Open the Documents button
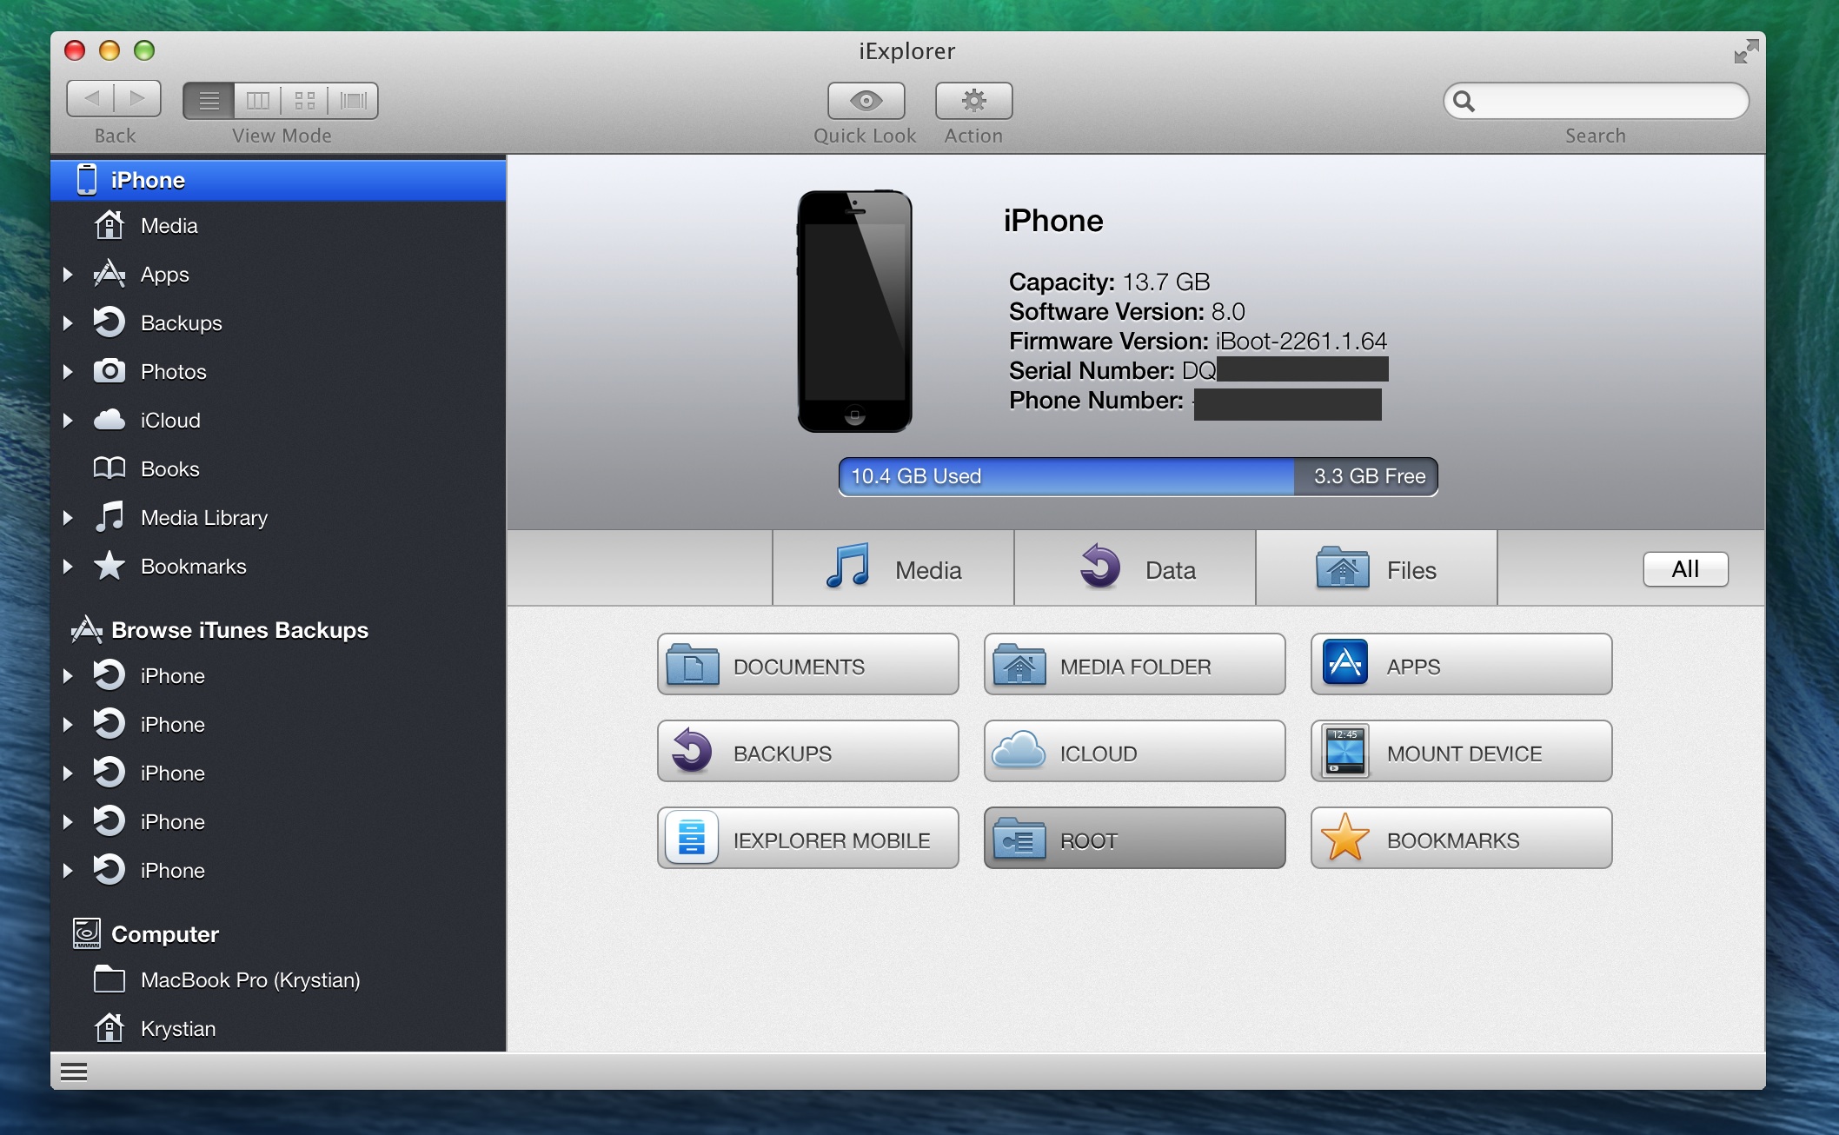1839x1135 pixels. (807, 665)
